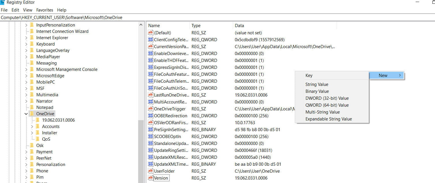Open the Edit menu
The width and height of the screenshot is (435, 183).
click(x=15, y=10)
